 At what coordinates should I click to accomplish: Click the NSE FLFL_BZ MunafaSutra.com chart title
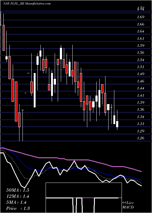pos(27,4)
